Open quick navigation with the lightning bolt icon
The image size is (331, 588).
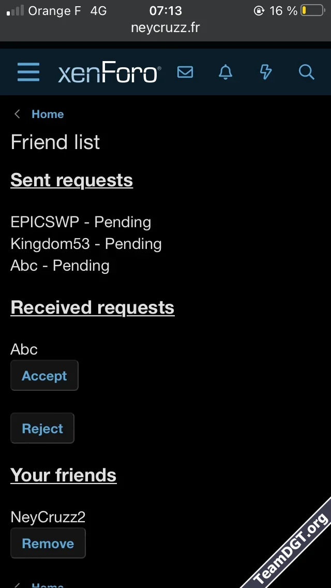coord(265,72)
